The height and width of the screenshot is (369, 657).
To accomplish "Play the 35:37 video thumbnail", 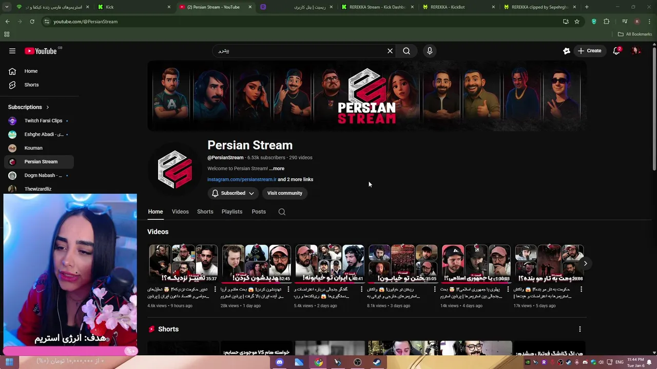I will tap(183, 263).
